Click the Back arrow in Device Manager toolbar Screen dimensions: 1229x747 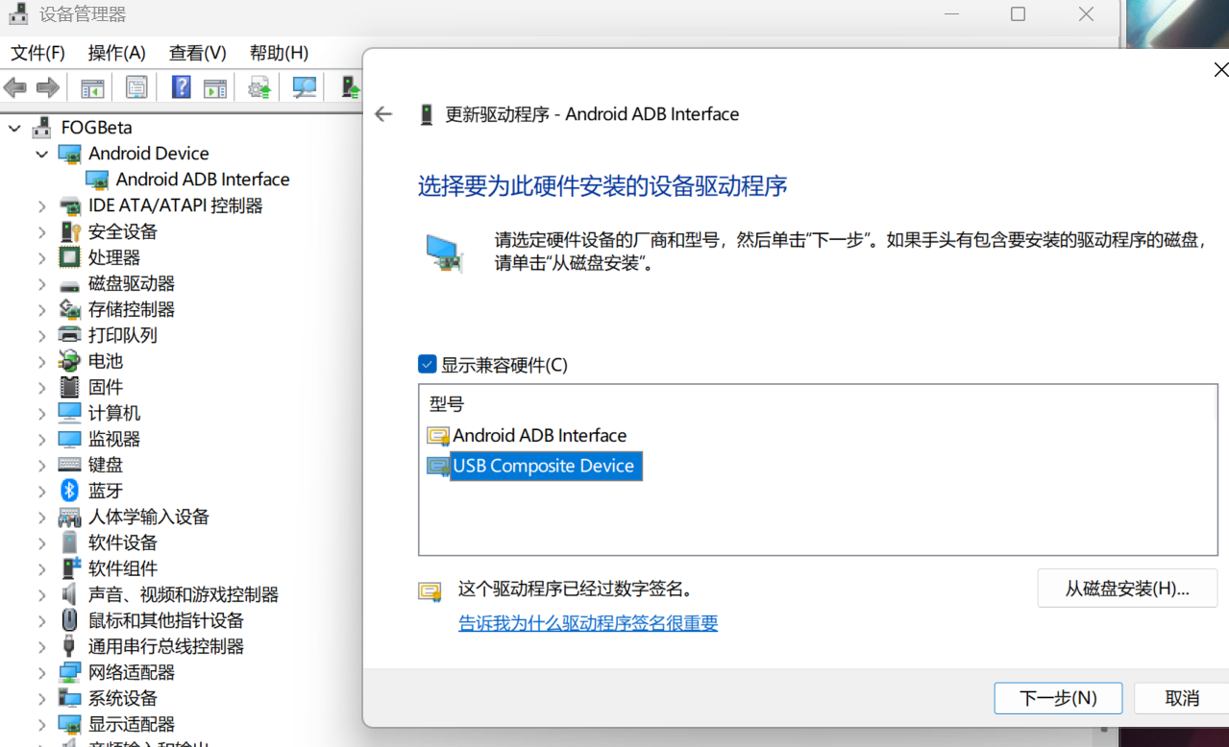tap(15, 88)
